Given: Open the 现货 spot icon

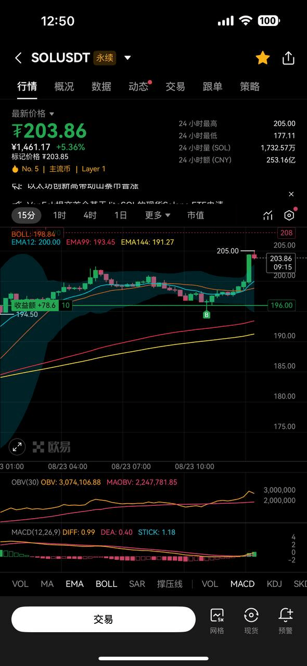Looking at the screenshot, I should [251, 621].
